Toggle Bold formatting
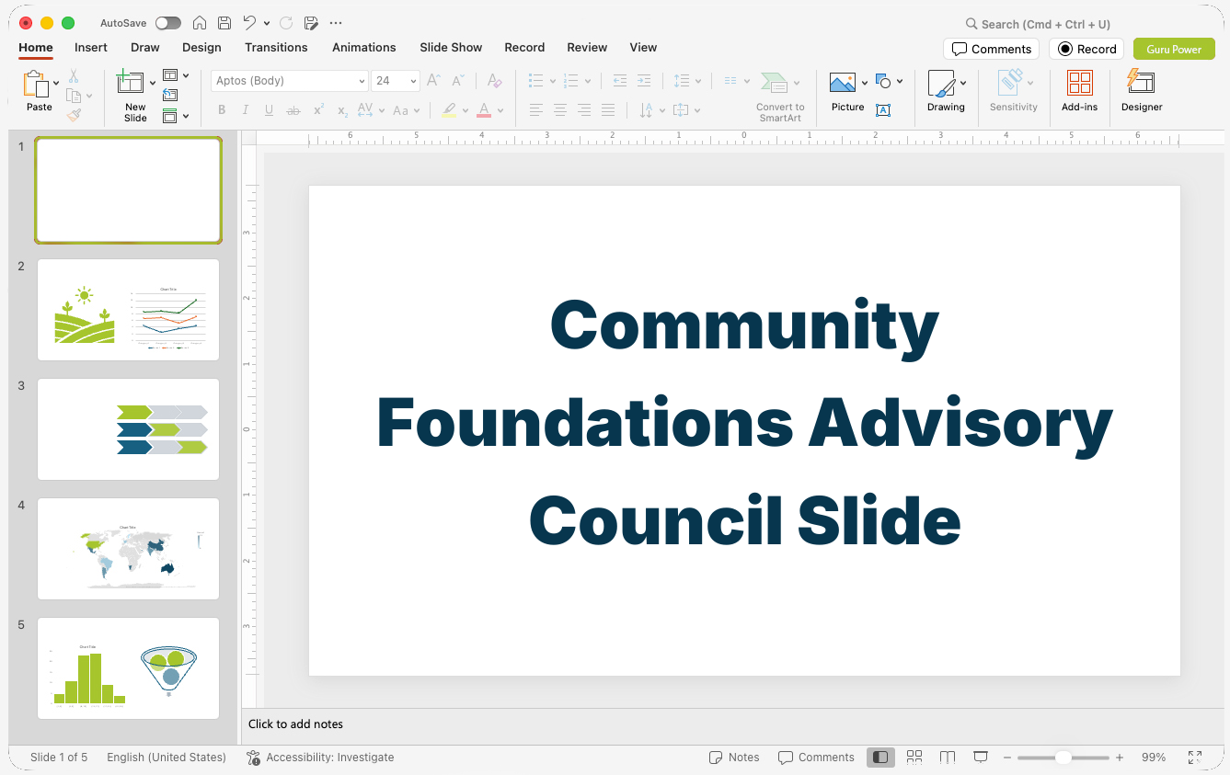1230x775 pixels. point(222,110)
